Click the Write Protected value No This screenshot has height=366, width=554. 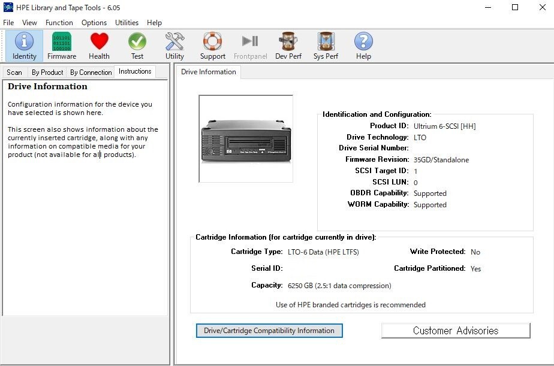click(475, 252)
